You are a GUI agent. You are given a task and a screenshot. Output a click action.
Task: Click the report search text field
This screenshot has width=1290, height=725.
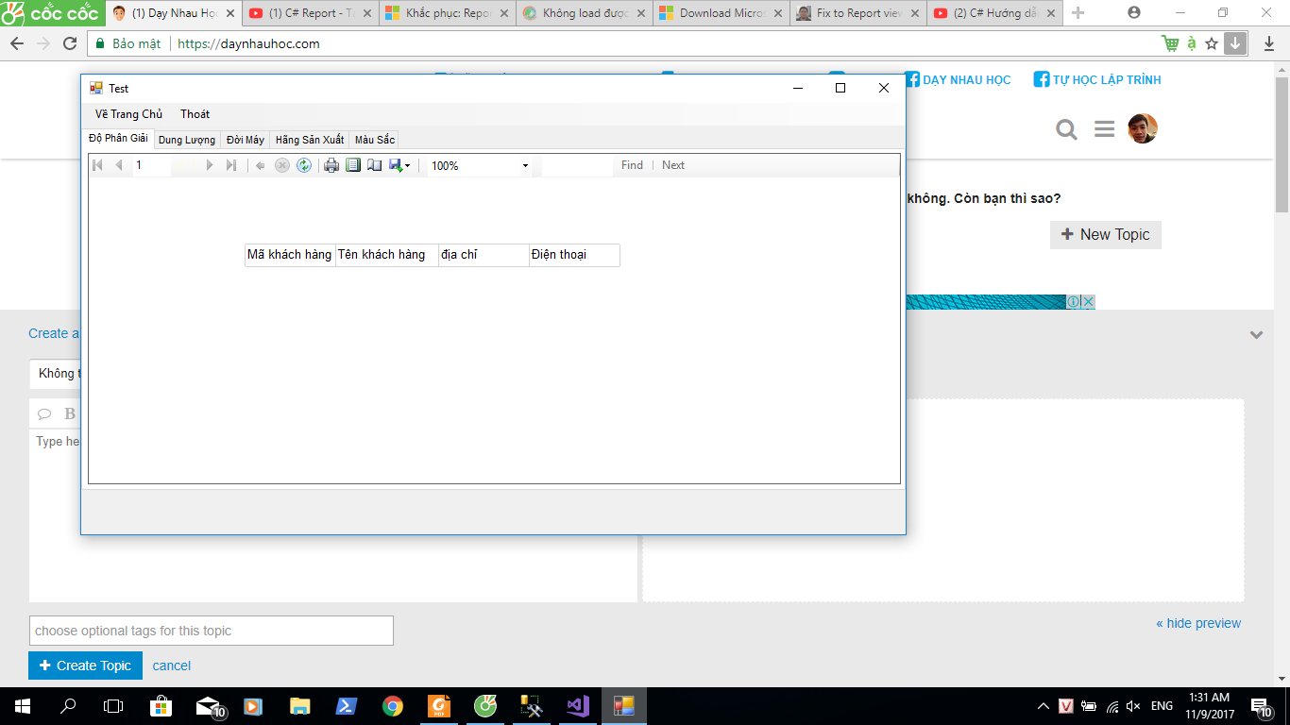[577, 166]
